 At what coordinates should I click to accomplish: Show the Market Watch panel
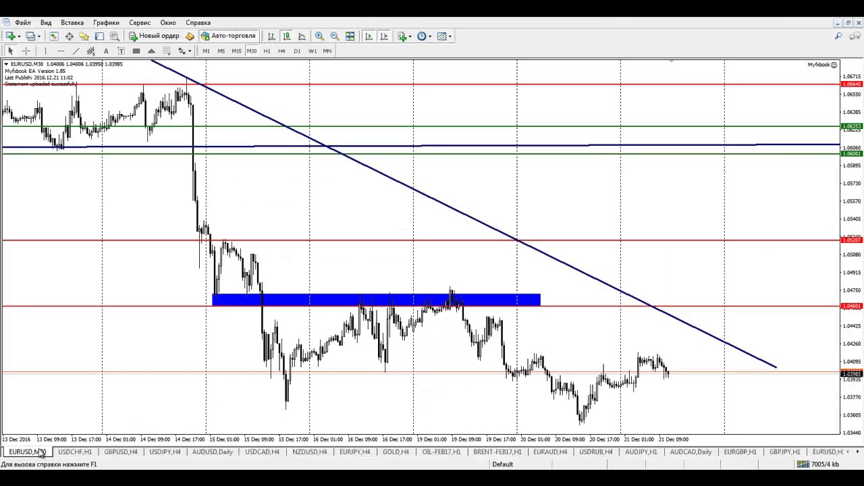[x=54, y=36]
